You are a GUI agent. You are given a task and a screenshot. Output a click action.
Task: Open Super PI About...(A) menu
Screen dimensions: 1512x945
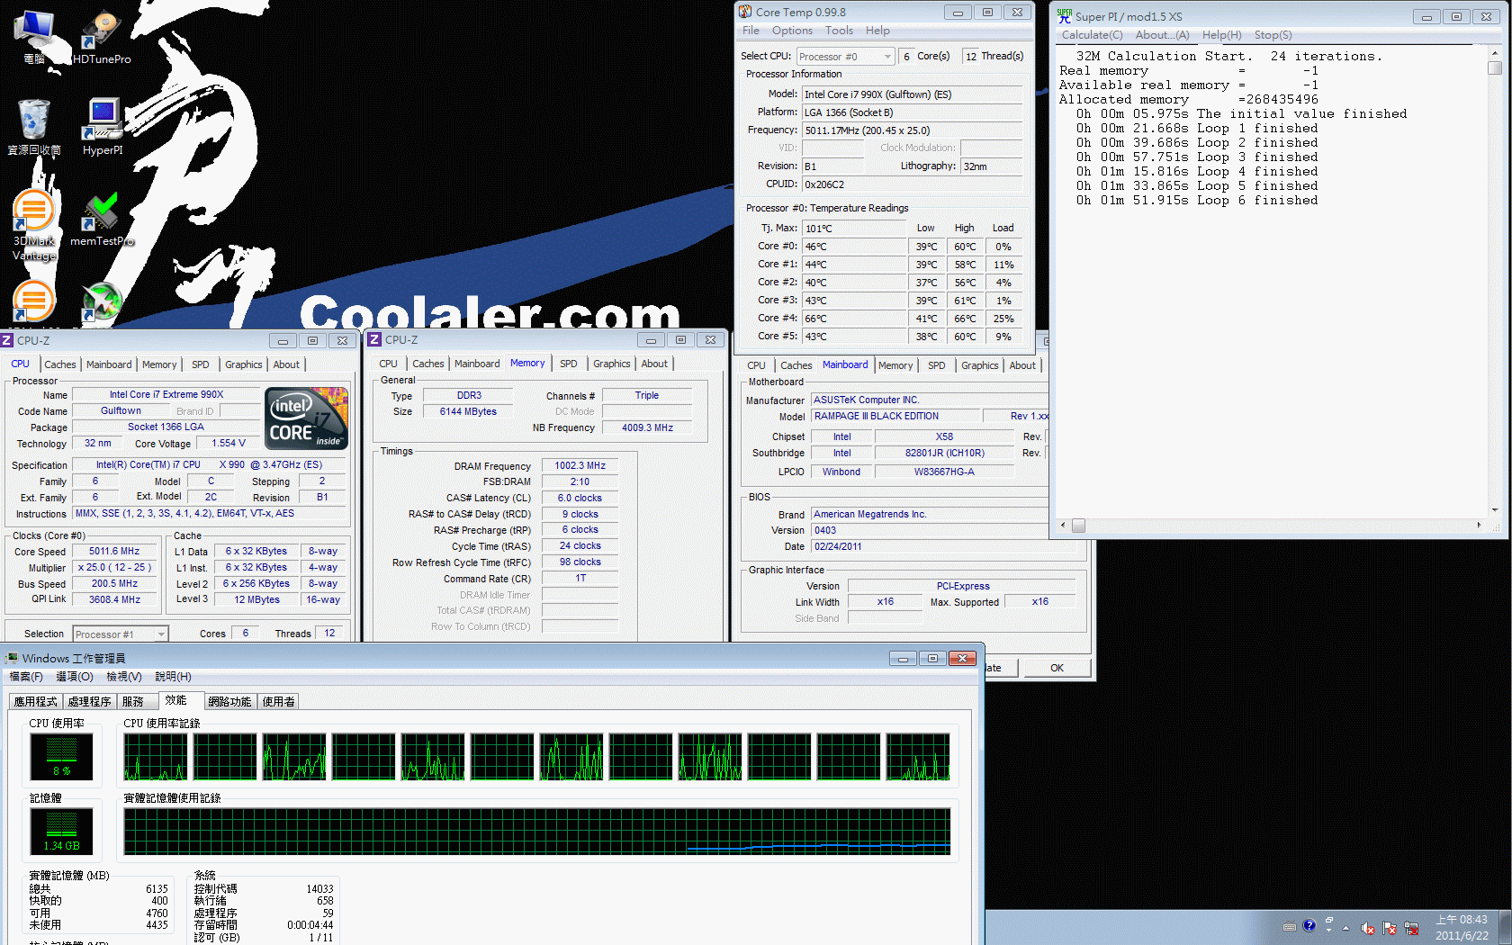point(1162,35)
